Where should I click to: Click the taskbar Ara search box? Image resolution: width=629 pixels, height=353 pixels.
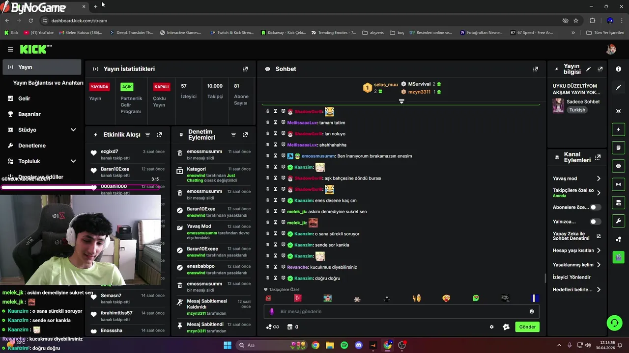click(272, 345)
